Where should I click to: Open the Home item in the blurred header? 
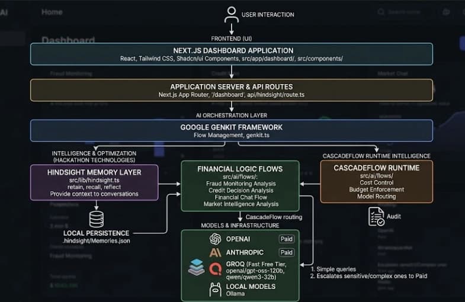tap(52, 12)
